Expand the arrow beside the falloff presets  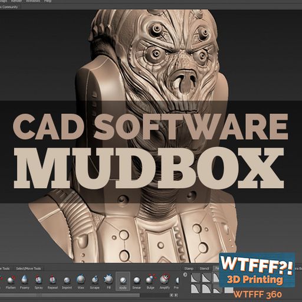pyautogui.click(x=185, y=275)
